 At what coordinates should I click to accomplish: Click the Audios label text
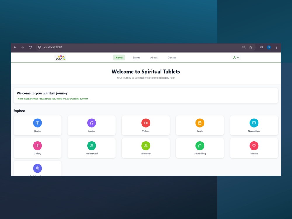[x=92, y=131]
